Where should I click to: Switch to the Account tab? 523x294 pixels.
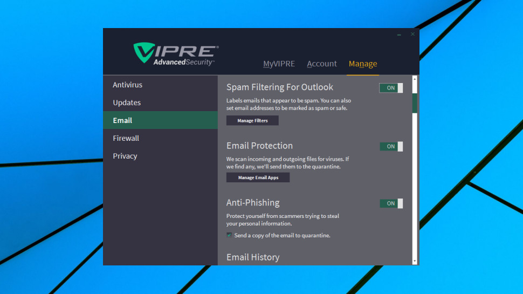click(x=322, y=64)
